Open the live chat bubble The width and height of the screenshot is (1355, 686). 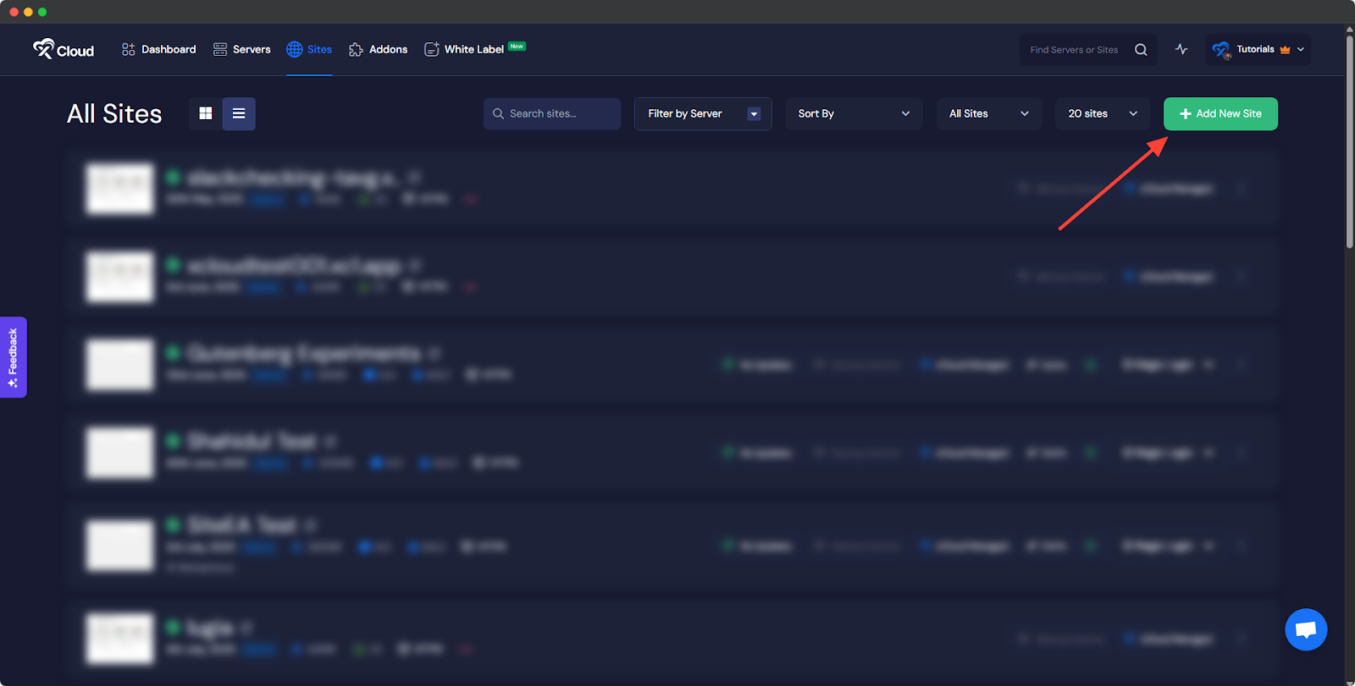(x=1305, y=629)
